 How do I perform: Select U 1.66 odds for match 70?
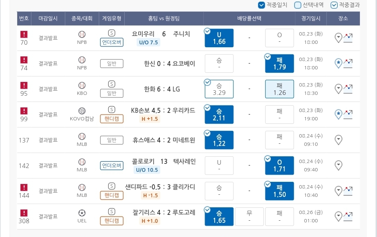[x=219, y=38]
